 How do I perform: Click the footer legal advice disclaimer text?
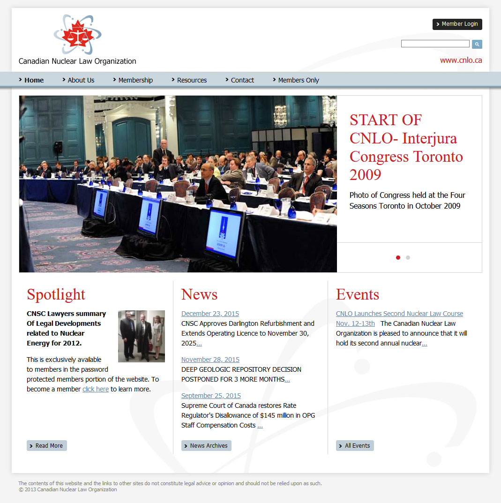coord(170,483)
